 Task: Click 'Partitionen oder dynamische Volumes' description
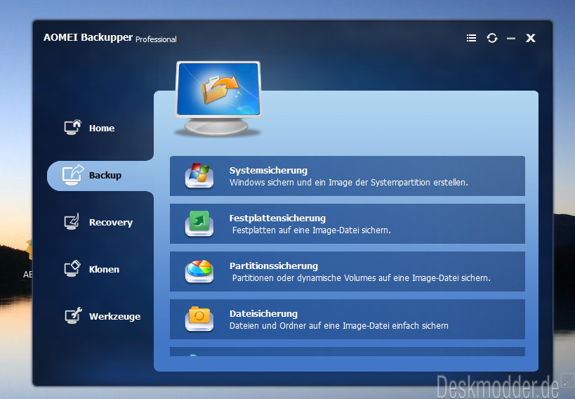pyautogui.click(x=361, y=278)
